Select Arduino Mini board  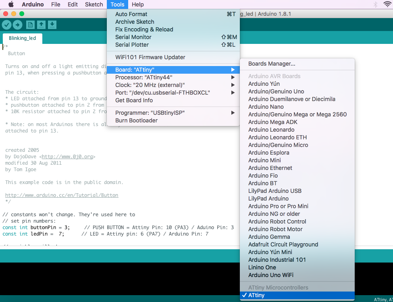pyautogui.click(x=297, y=160)
